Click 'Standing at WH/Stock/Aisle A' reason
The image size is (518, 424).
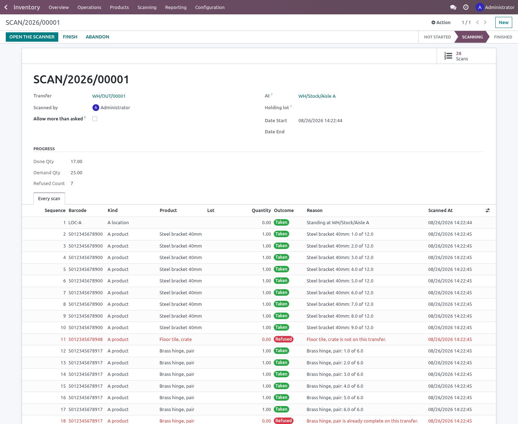(x=338, y=223)
